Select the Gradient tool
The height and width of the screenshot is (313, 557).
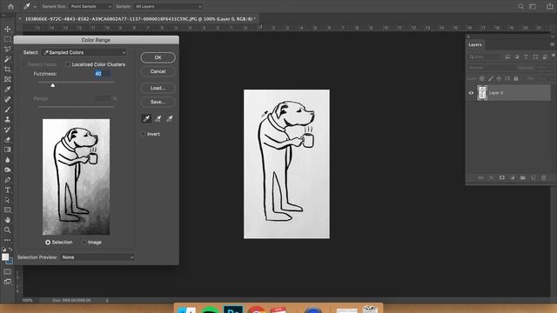(x=8, y=150)
